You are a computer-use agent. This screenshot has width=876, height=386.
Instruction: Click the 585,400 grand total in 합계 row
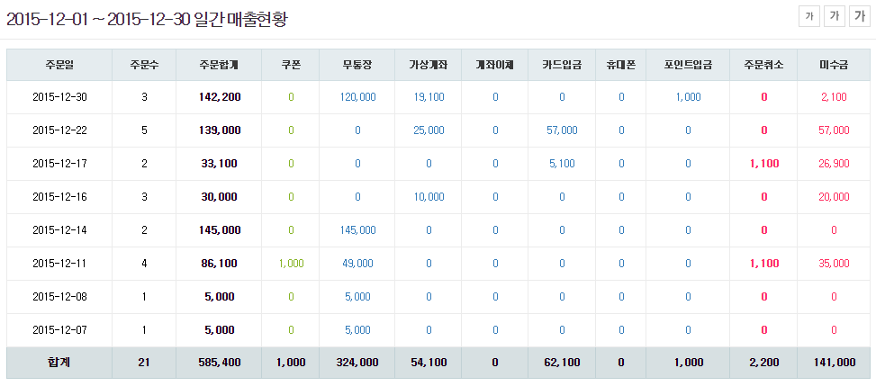click(220, 363)
